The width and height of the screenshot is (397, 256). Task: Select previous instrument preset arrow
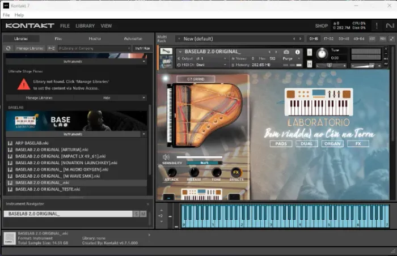[269, 52]
